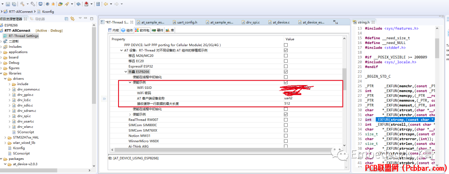The width and height of the screenshot is (449, 174).
Task: Expand the applications folder
Action: tap(1, 52)
